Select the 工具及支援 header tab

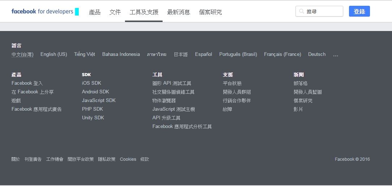coord(144,12)
